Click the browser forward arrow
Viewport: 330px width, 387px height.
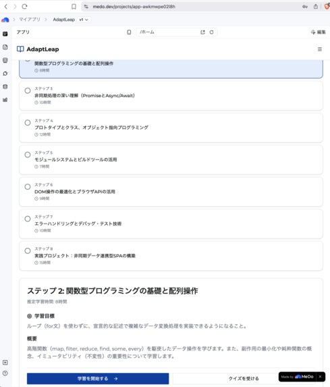(15, 7)
